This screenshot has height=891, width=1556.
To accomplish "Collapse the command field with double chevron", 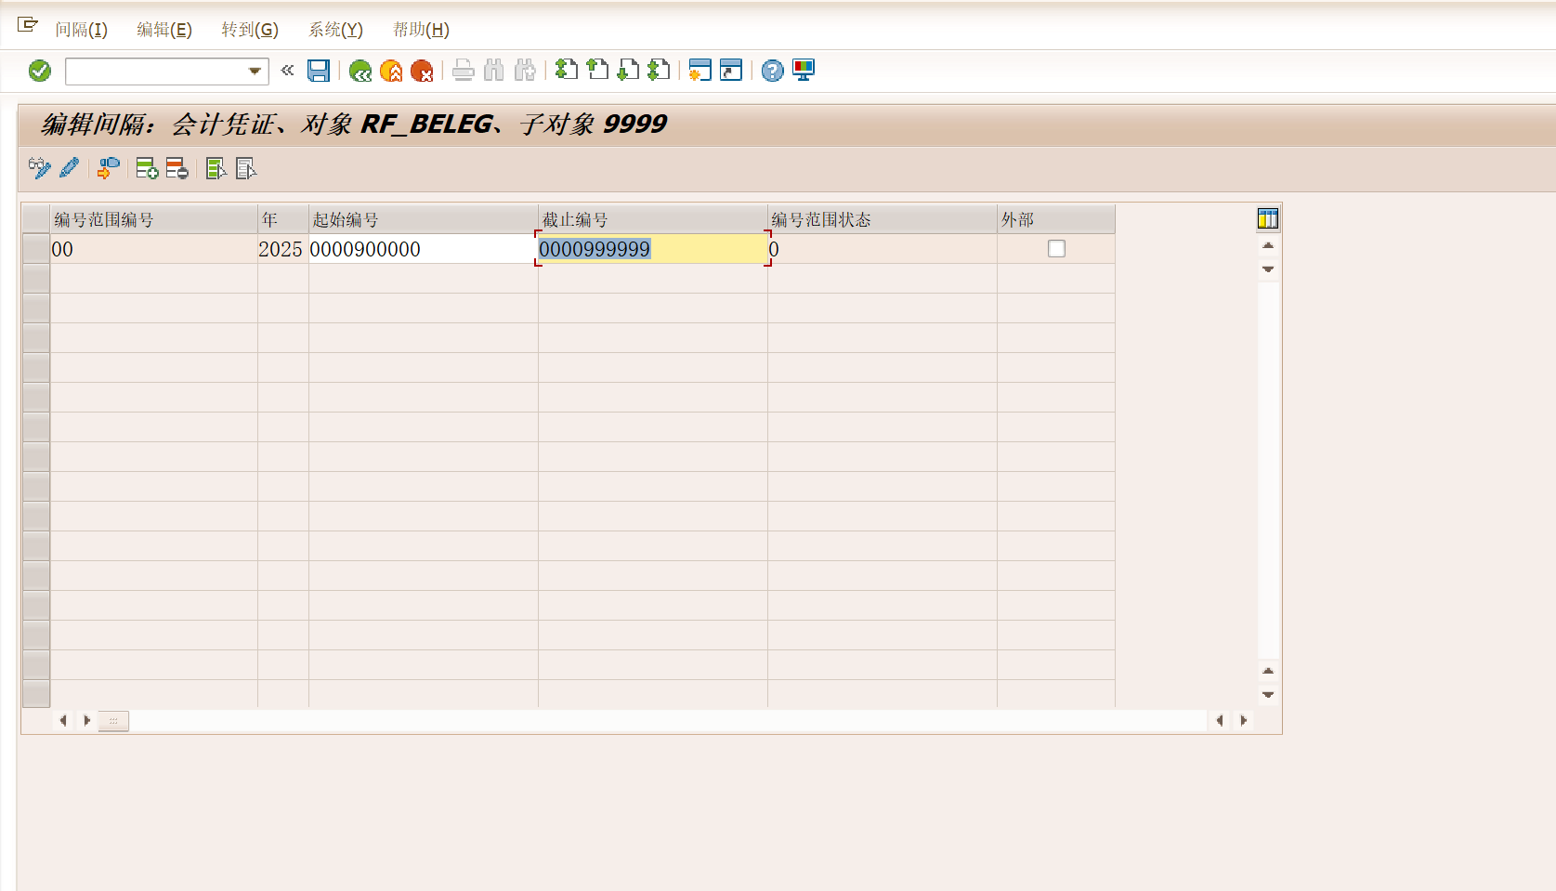I will coord(288,71).
